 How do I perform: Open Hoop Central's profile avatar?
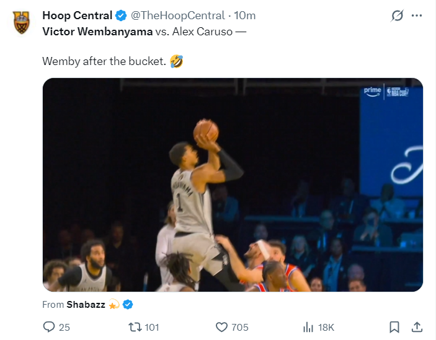21,23
